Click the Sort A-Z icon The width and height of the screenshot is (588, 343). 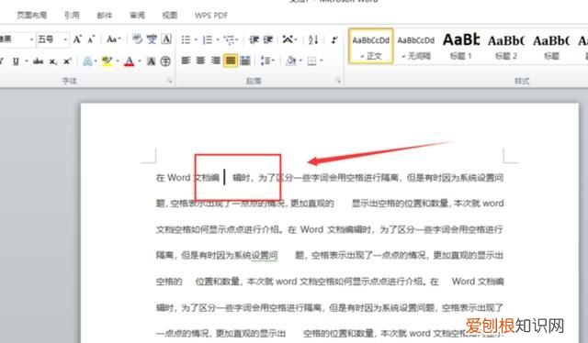coord(313,39)
